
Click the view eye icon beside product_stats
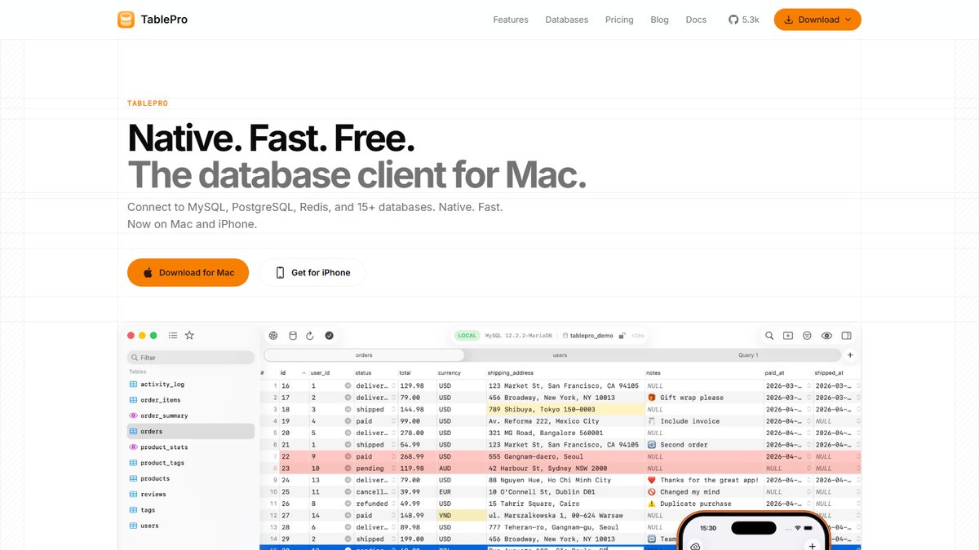coord(133,447)
